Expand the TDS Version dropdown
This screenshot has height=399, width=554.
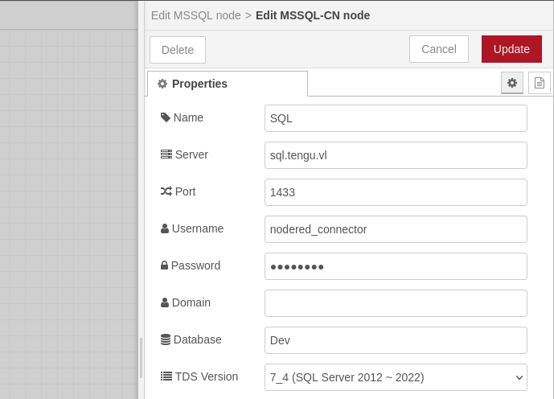(x=396, y=377)
